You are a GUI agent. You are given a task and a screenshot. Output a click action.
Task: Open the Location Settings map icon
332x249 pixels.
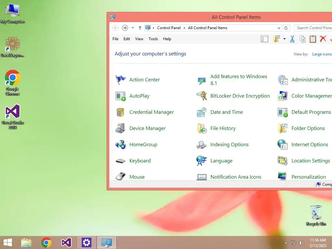coord(282,161)
